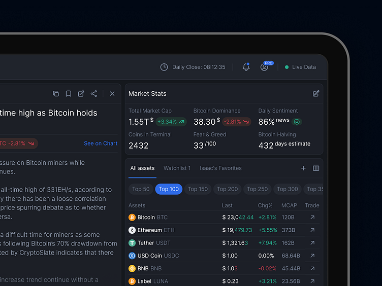The image size is (382, 286).
Task: Click BNB's -0.02% change value
Action: [x=267, y=268]
